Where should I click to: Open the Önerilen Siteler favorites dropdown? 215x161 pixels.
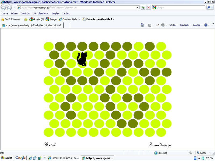point(69,19)
